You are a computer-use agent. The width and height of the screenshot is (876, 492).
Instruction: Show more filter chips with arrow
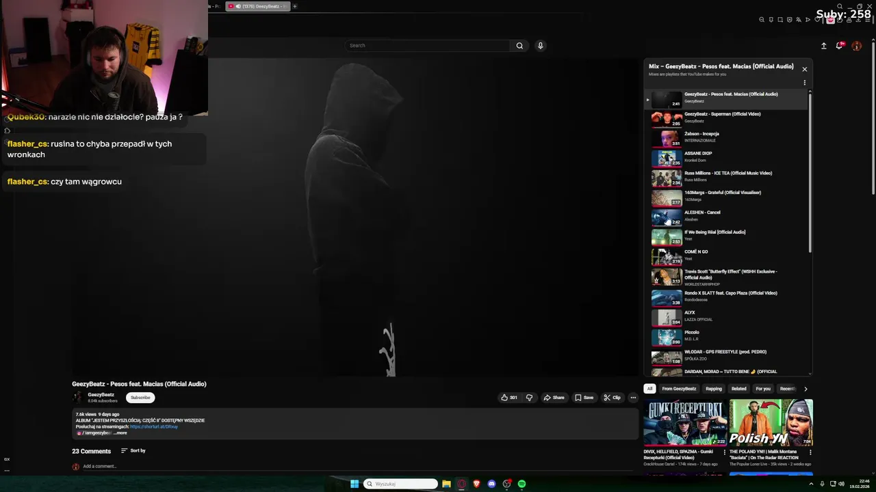[806, 389]
